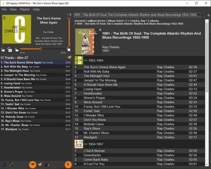Image resolution: width=211 pixels, height=169 pixels.
Task: Select playlist item '6. Losing Hand'
Action: tap(36, 83)
